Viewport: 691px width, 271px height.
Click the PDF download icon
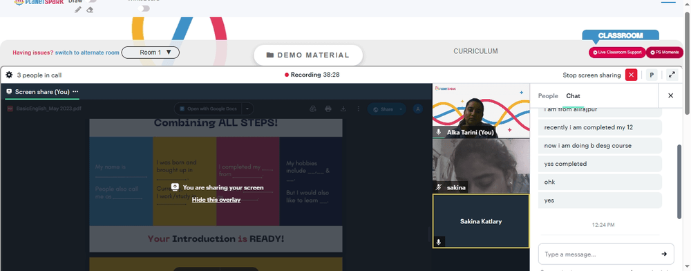click(x=343, y=109)
